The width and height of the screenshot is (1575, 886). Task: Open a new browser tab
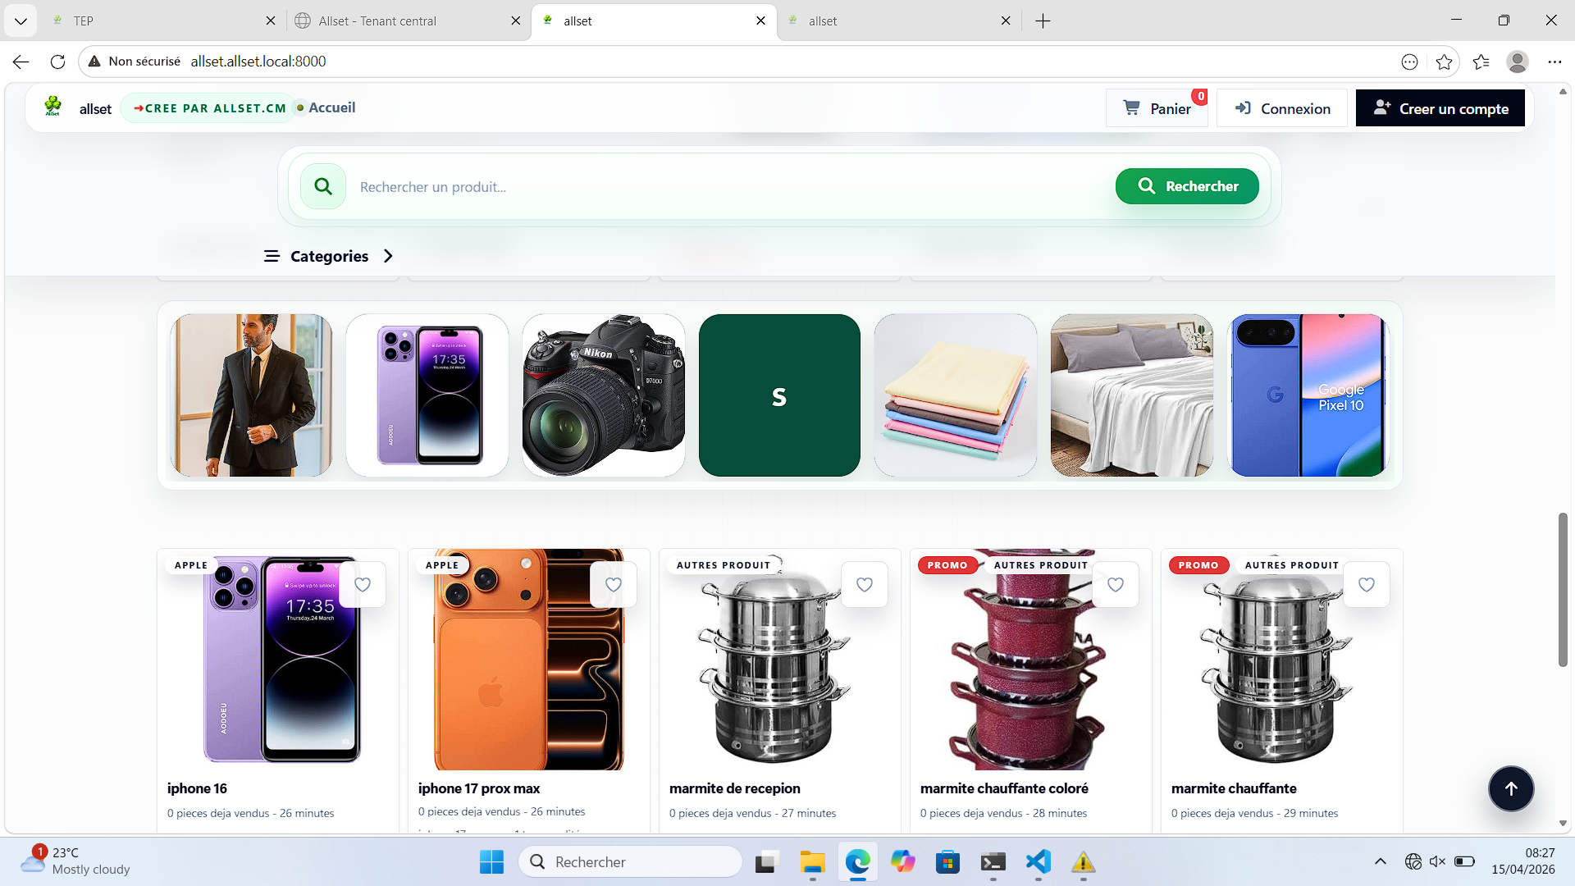1043,21
